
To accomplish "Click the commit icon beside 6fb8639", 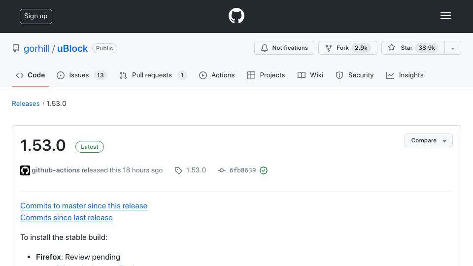I will (x=222, y=170).
